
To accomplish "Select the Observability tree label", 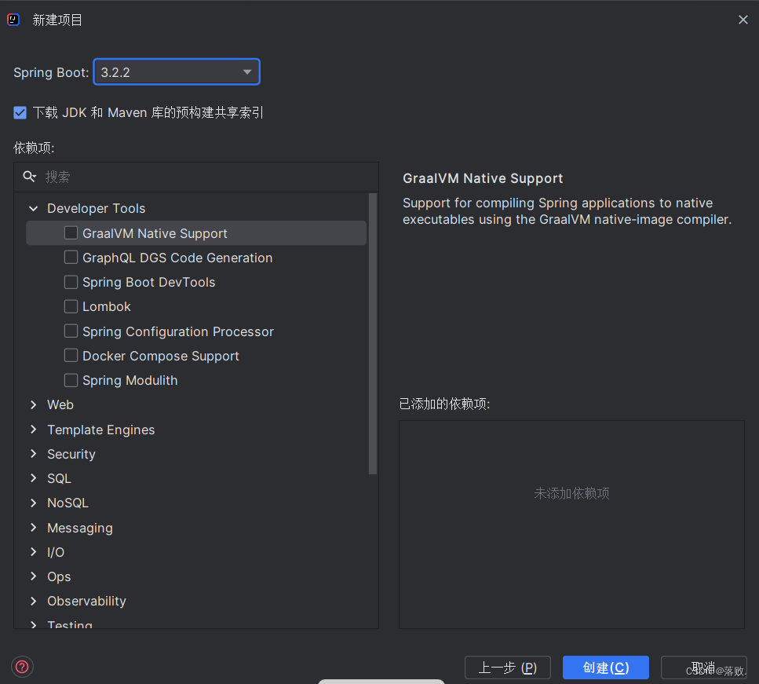I will pyautogui.click(x=86, y=602).
